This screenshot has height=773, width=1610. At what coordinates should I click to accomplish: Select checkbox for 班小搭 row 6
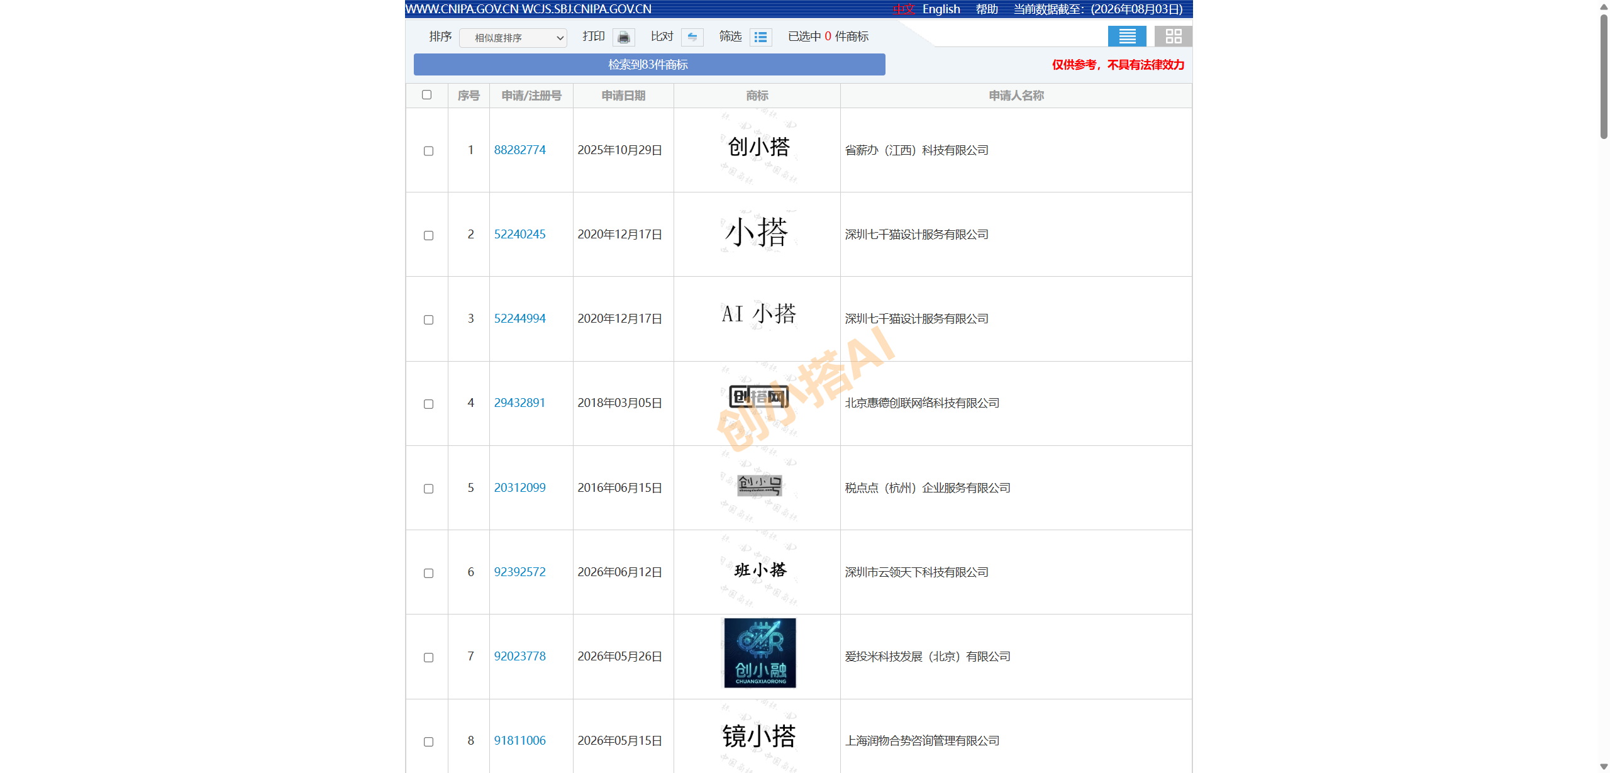[428, 573]
